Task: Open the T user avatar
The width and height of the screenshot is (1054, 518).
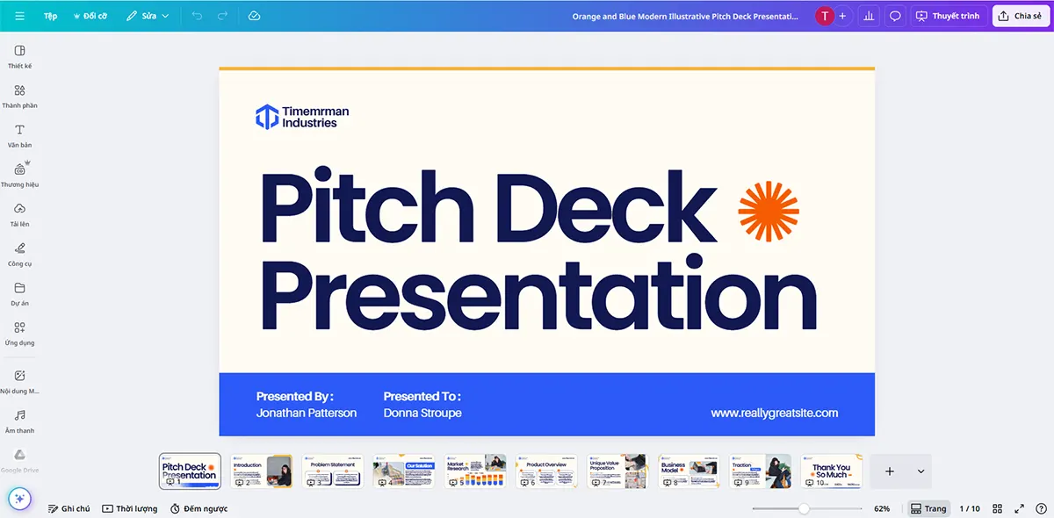Action: [x=824, y=16]
